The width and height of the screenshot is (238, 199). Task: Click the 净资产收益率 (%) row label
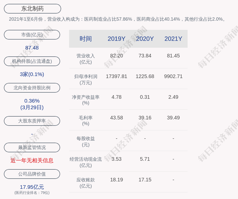tap(86, 100)
